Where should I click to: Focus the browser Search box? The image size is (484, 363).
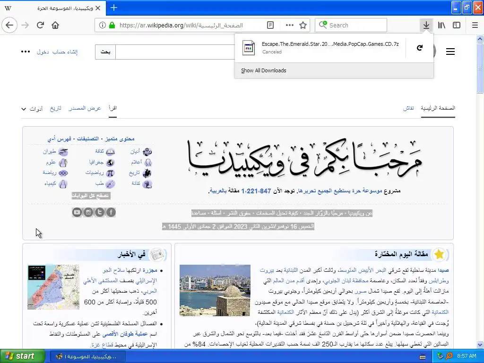pos(351,26)
